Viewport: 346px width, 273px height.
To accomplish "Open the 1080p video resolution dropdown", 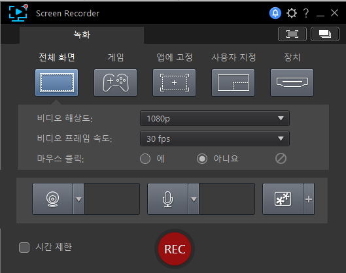I will [x=215, y=119].
